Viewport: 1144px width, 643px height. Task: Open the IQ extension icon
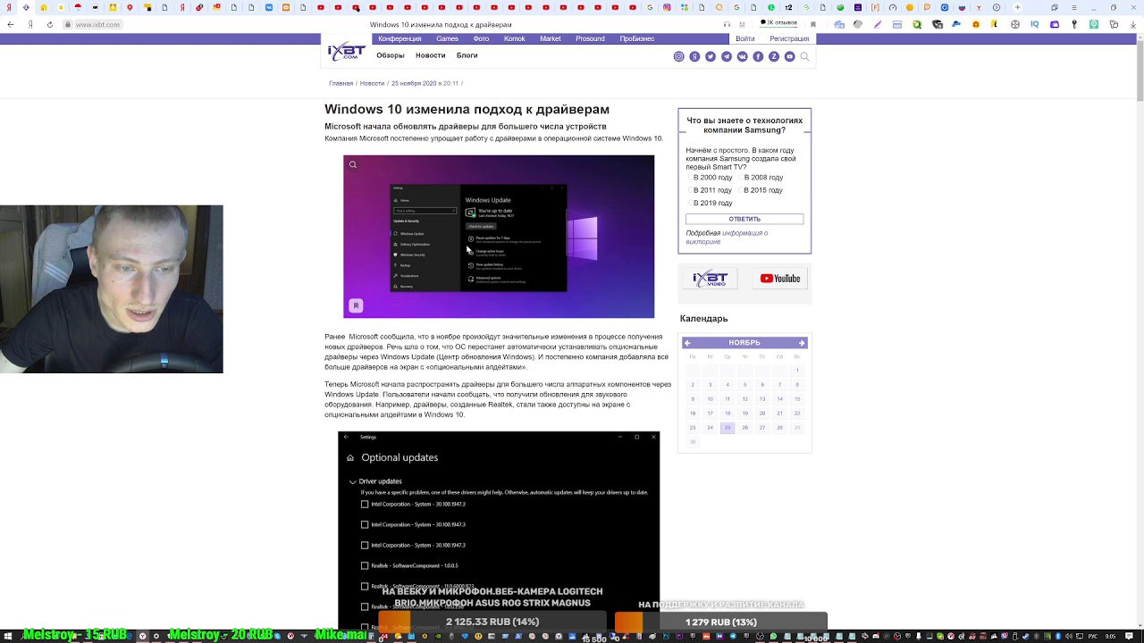1034,24
